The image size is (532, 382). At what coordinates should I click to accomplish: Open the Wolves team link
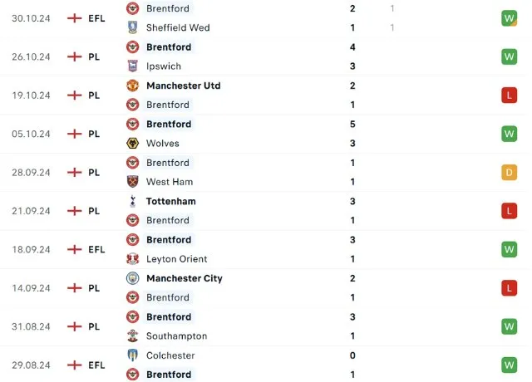(163, 143)
